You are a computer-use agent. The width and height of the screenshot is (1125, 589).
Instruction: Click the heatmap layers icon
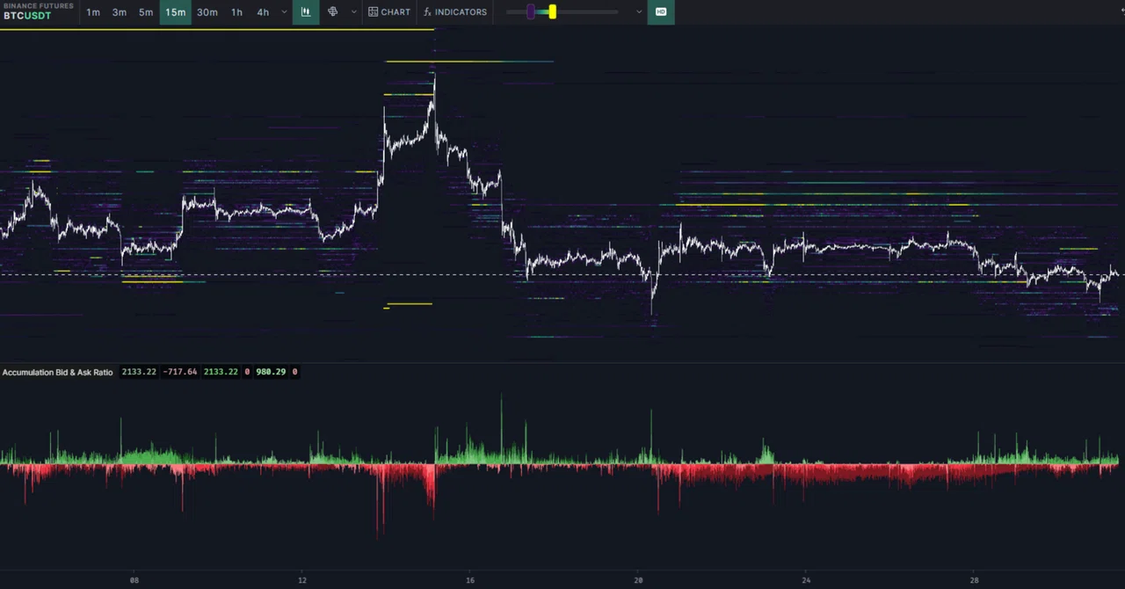point(333,12)
